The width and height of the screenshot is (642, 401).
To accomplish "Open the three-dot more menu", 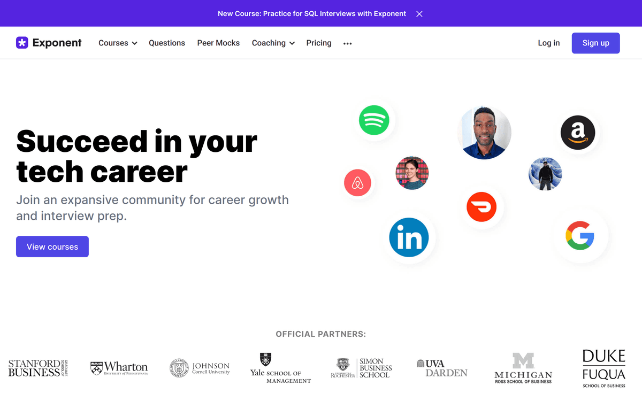I will click(x=348, y=43).
